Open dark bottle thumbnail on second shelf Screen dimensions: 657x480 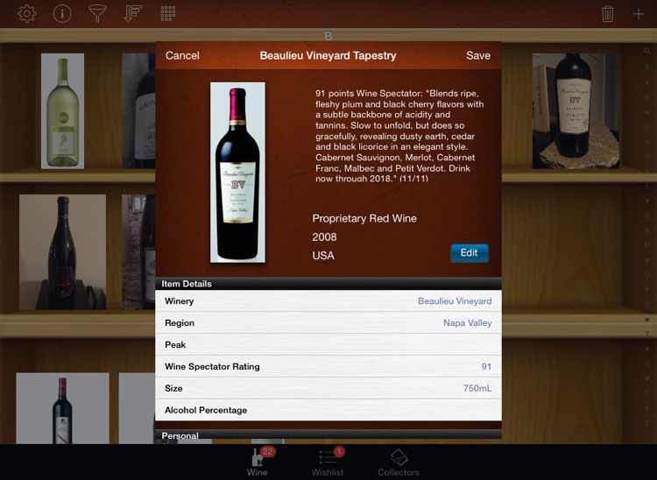pyautogui.click(x=62, y=252)
